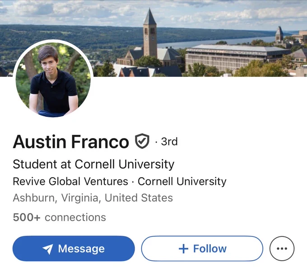
Task: Click the clock tower in the cover photo
Action: (150, 33)
